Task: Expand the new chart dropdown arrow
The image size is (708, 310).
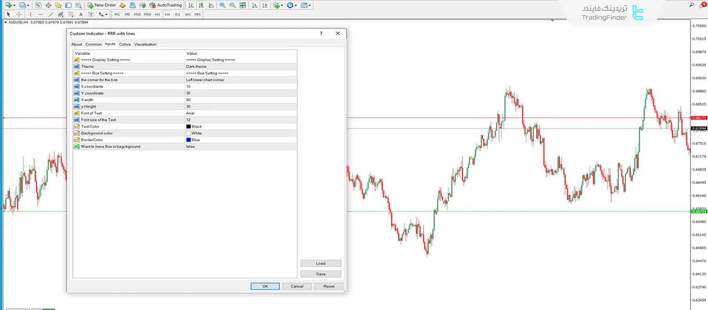Action: [15, 5]
